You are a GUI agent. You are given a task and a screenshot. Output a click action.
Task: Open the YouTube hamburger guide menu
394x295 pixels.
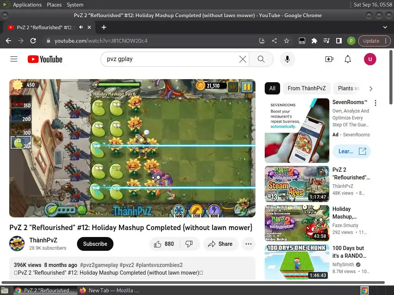pyautogui.click(x=14, y=59)
